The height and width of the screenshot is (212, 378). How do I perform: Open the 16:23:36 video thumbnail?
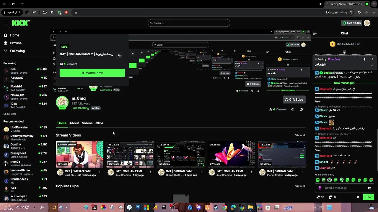tap(130, 154)
